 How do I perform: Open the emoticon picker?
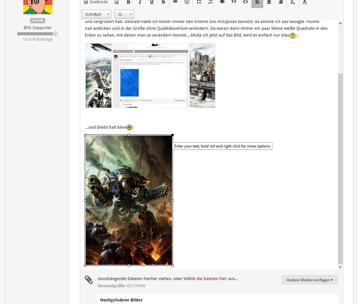(x=187, y=2)
